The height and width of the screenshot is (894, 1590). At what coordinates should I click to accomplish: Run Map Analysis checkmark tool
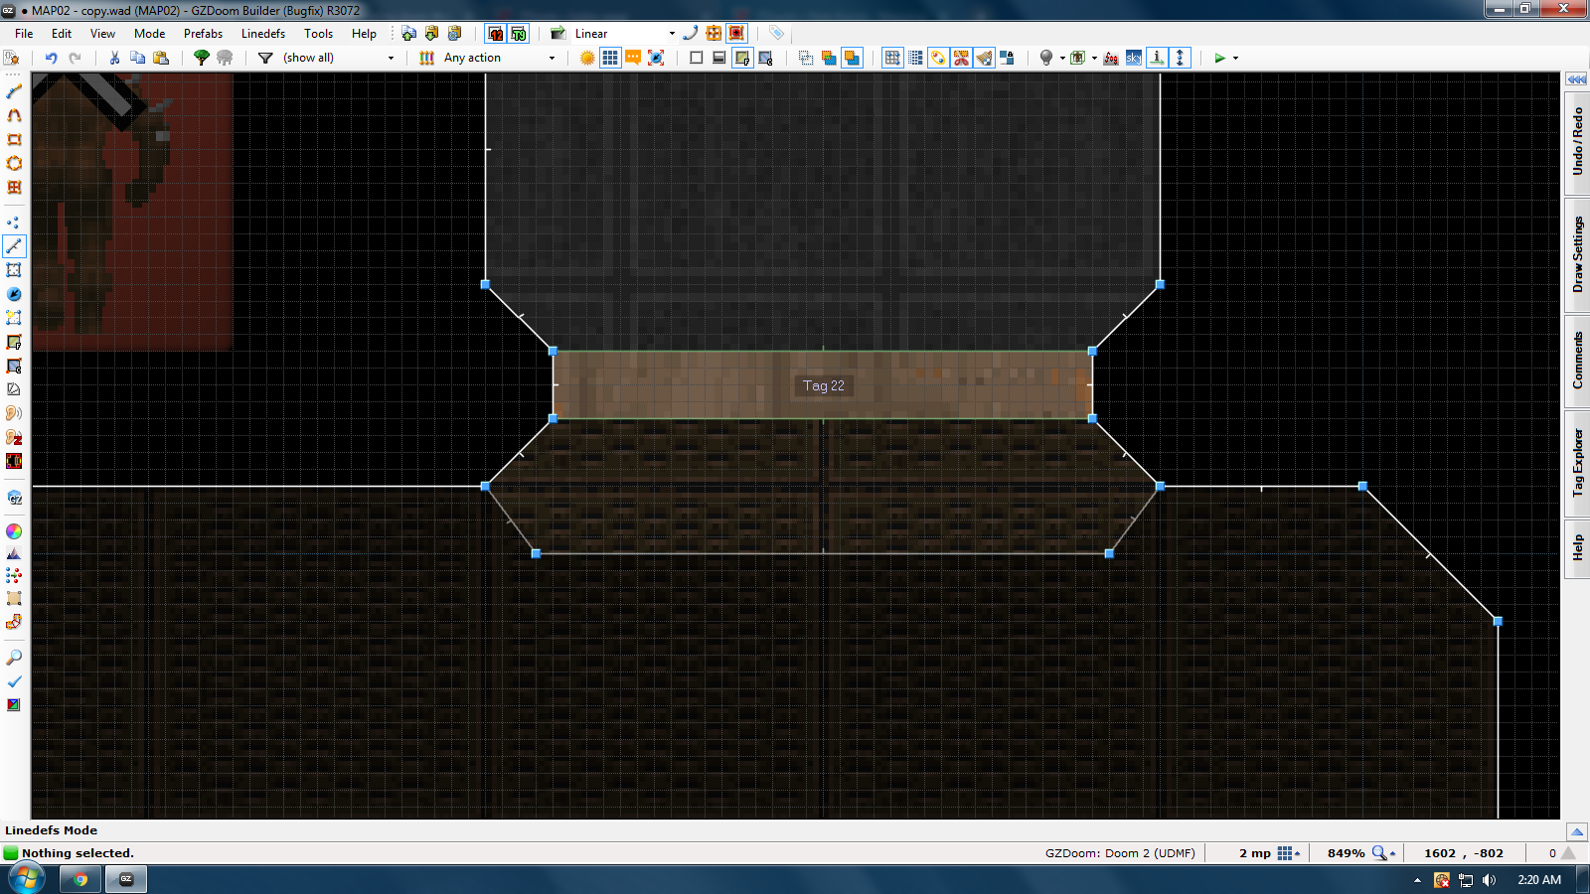pos(14,681)
